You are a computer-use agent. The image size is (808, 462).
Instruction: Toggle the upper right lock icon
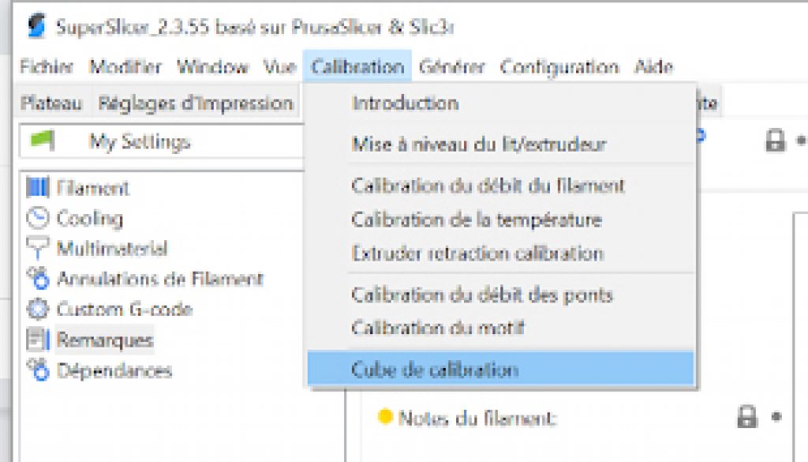775,141
